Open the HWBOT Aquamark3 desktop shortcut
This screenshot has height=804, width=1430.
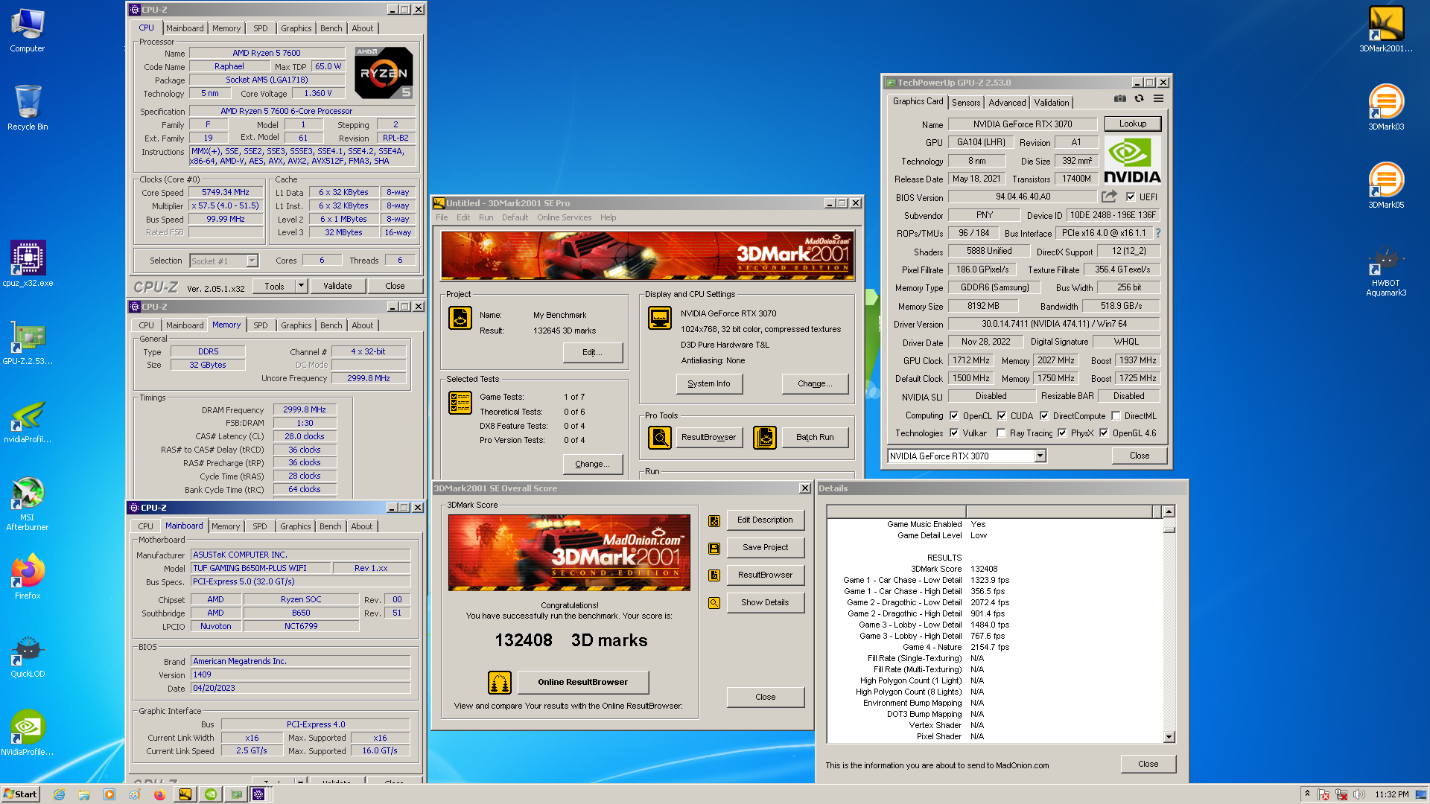[x=1386, y=269]
